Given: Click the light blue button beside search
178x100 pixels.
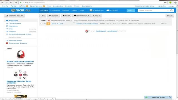Looking at the screenshot, I should (131, 10).
